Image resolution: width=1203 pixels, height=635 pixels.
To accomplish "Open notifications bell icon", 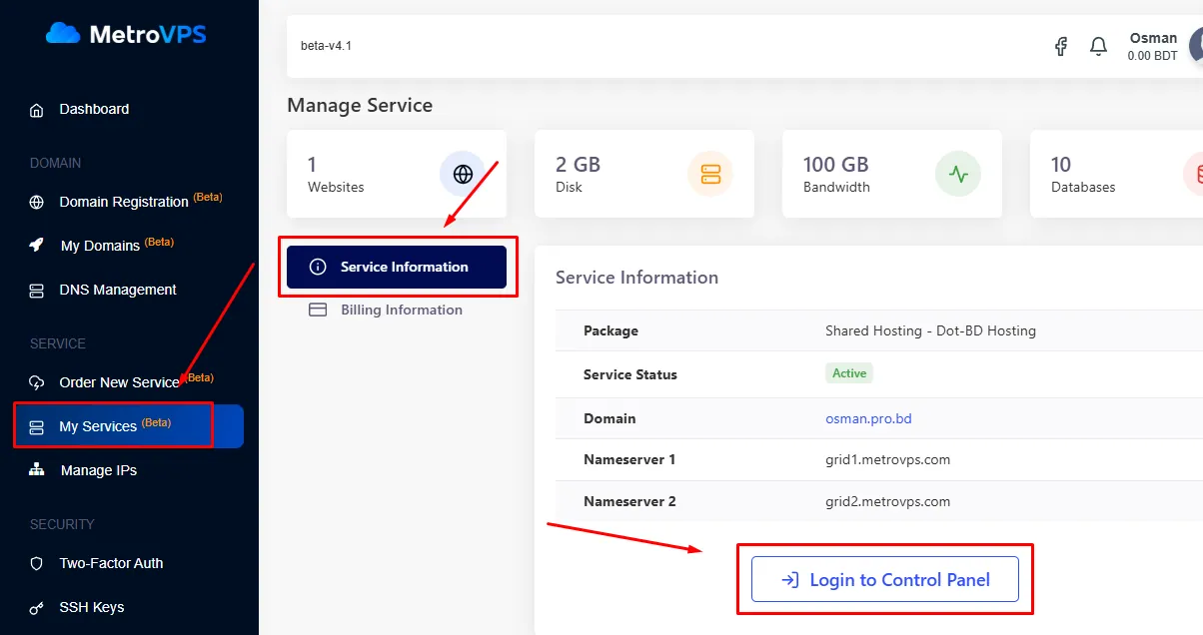I will click(x=1098, y=46).
